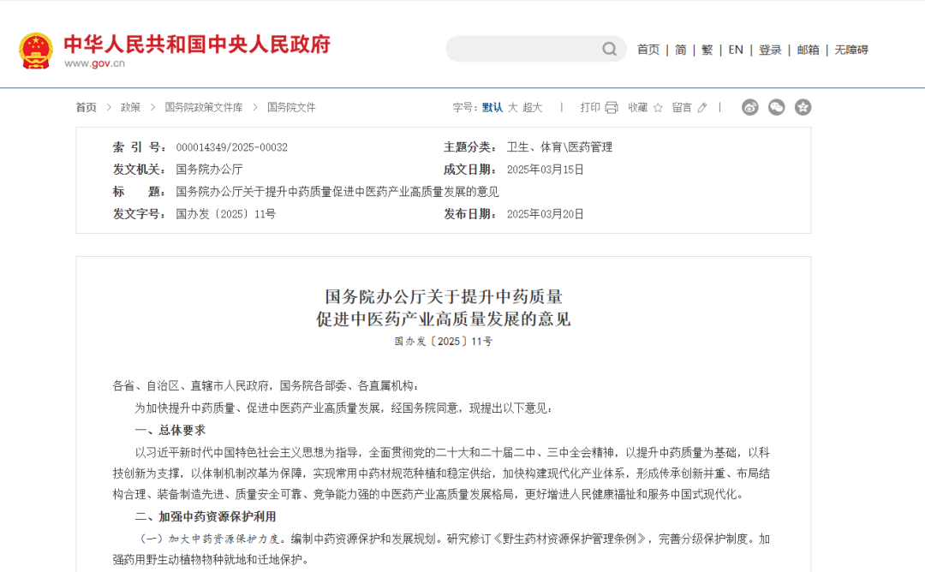Open the 邮箱 mailbox link
Screen dimensions: 925x572
(x=809, y=50)
